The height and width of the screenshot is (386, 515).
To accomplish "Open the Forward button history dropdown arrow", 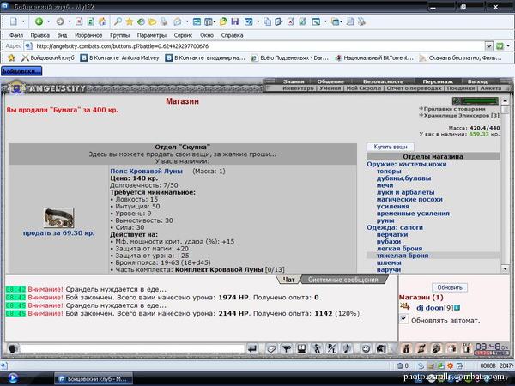I will tap(70, 21).
